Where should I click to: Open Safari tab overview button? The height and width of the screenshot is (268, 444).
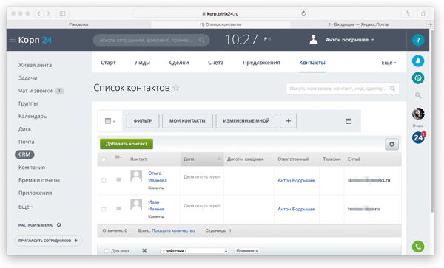click(423, 13)
